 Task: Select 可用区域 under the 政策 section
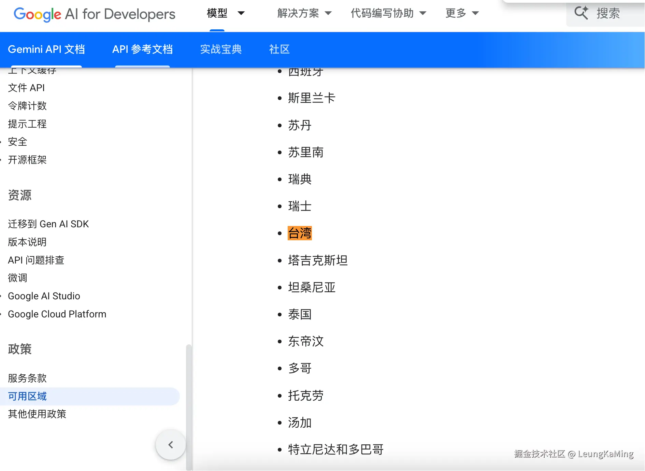[x=27, y=396]
